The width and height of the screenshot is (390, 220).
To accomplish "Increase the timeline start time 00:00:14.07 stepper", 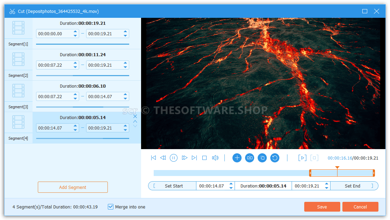I will click(231, 184).
